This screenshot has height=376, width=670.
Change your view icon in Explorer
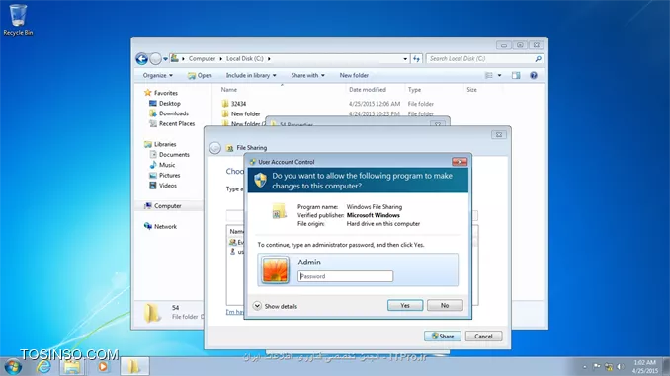(x=489, y=75)
